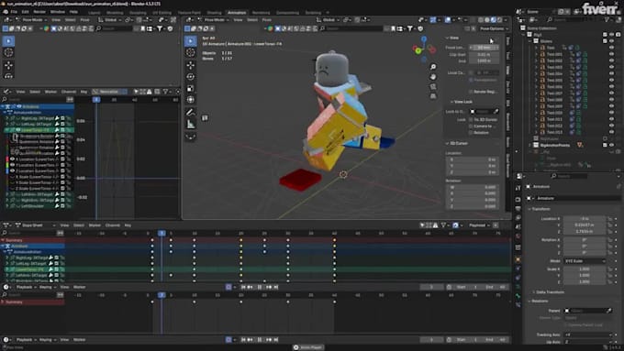Select the Move tool in main 3D viewport
This screenshot has width=624, height=351.
(x=191, y=65)
